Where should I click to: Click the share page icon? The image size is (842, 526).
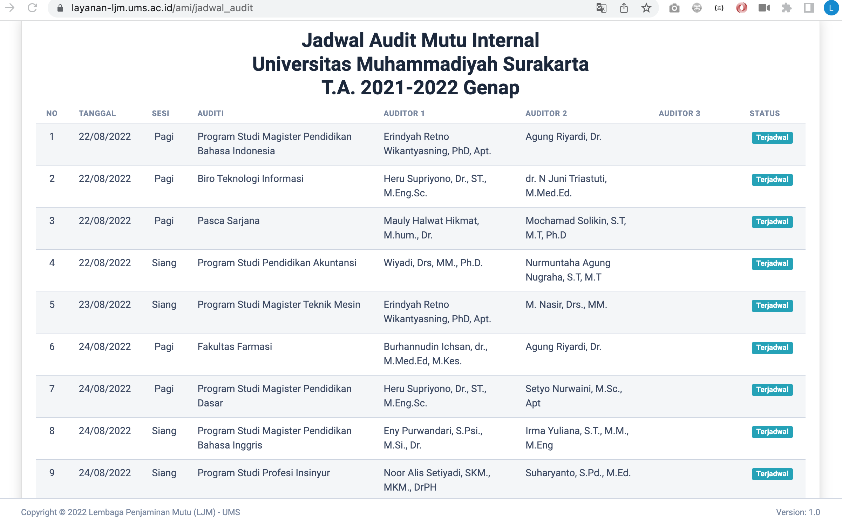pos(624,8)
